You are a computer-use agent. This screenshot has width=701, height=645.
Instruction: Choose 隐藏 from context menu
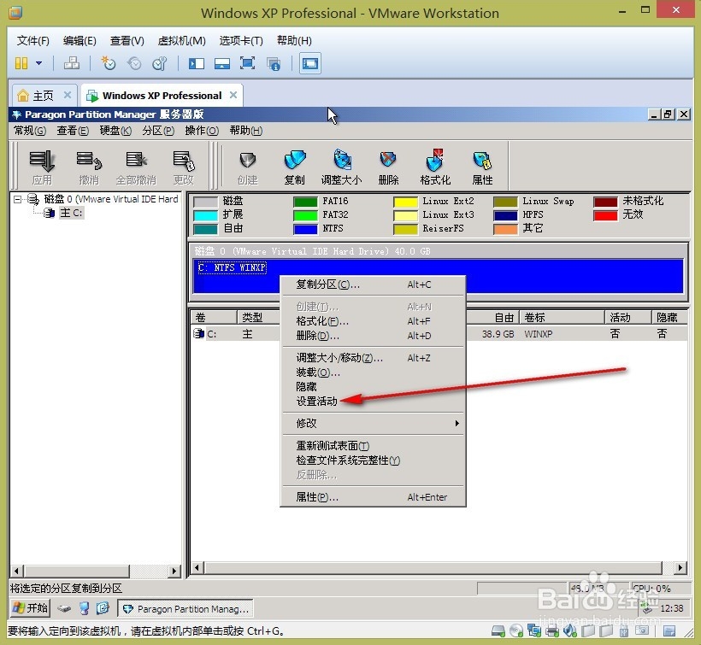point(373,386)
